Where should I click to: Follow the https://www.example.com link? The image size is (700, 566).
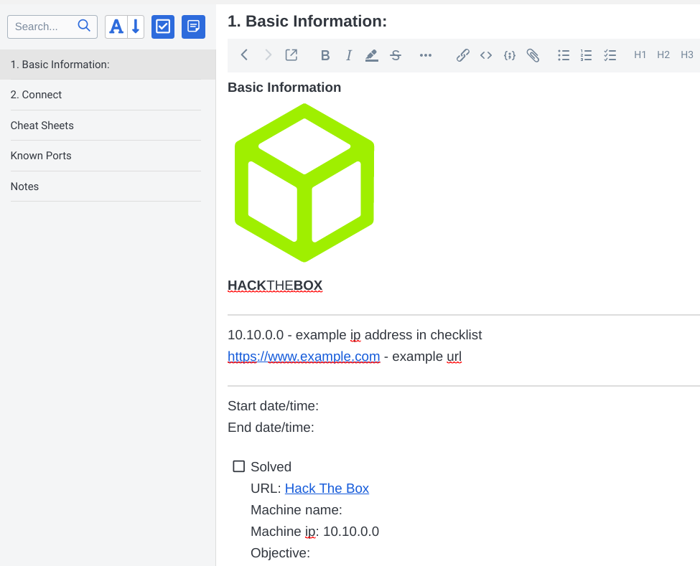[304, 357]
